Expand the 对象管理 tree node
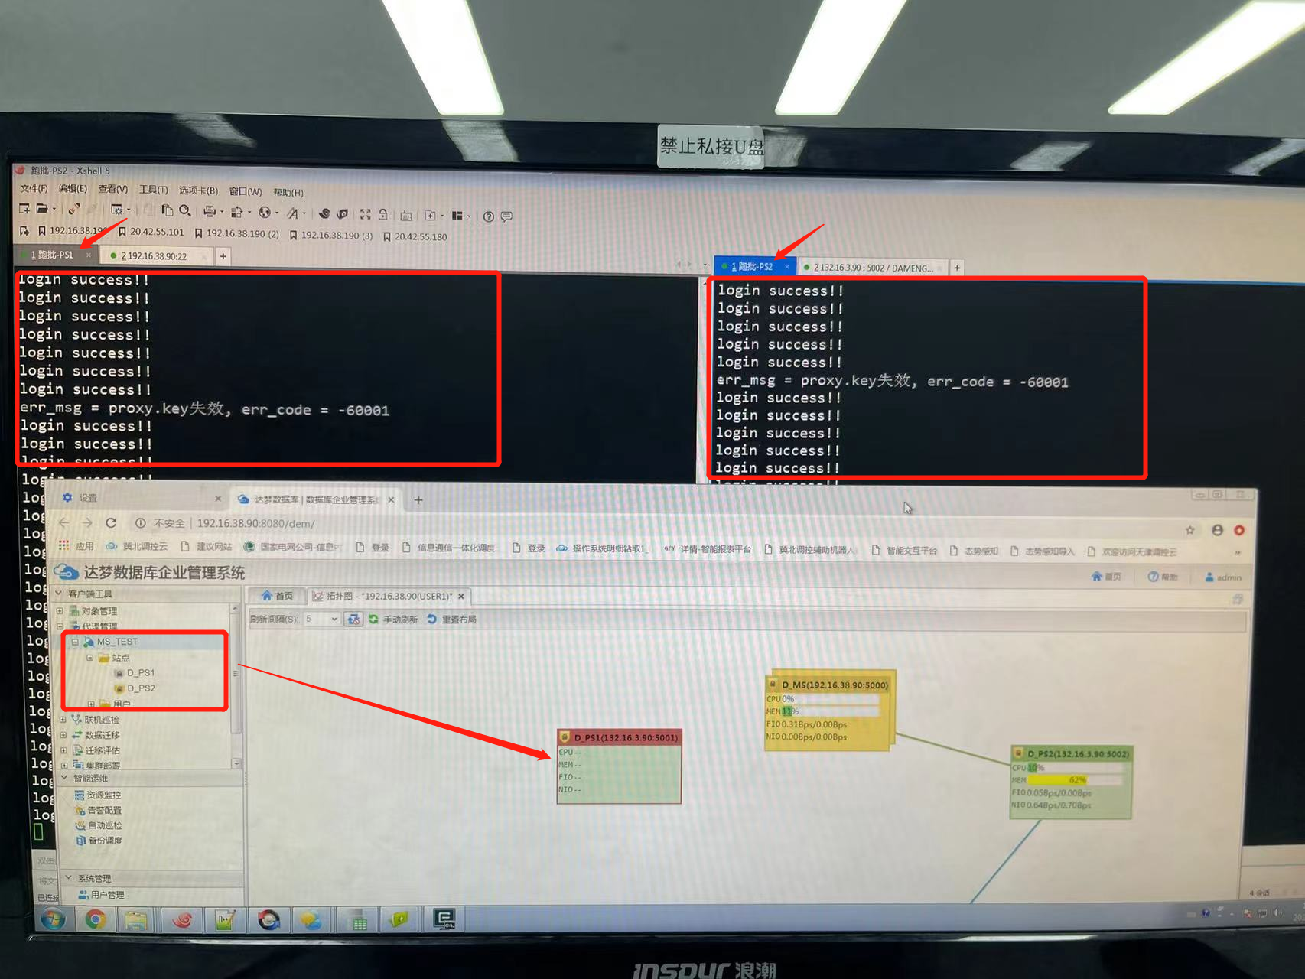Screen dimensions: 1305x979 [60, 610]
